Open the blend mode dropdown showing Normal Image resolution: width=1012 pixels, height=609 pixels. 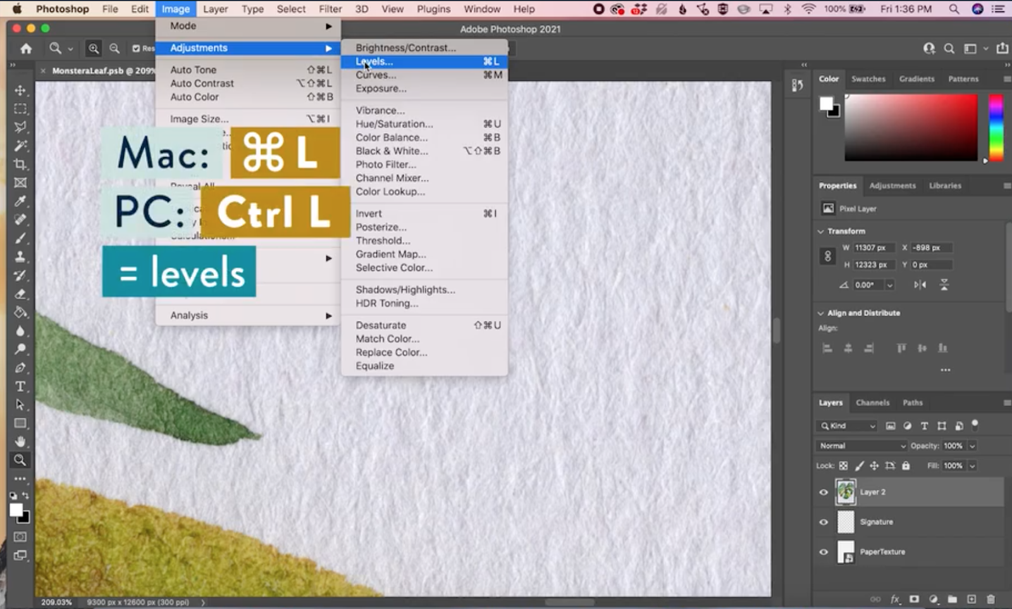[860, 446]
